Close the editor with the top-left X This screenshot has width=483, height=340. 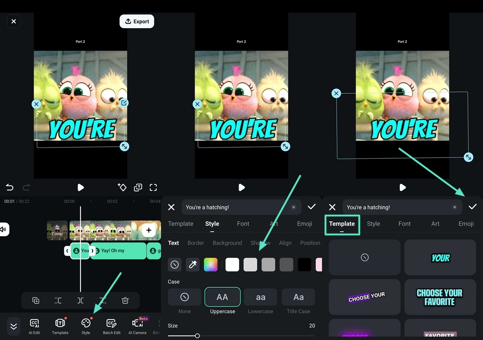[x=14, y=22]
